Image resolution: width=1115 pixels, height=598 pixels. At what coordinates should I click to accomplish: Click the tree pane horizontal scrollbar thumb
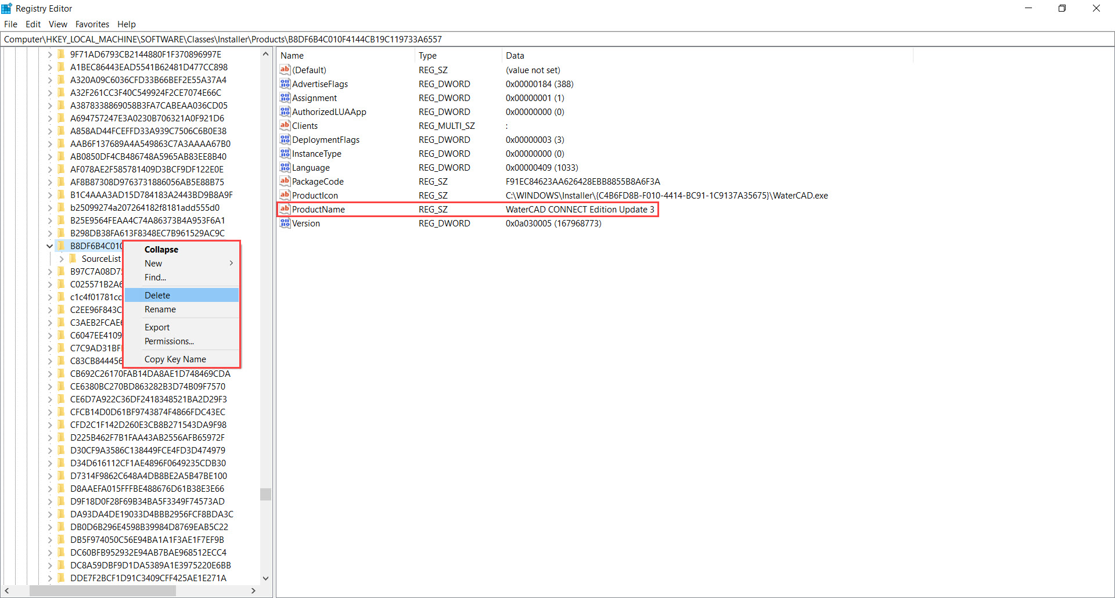pyautogui.click(x=103, y=590)
